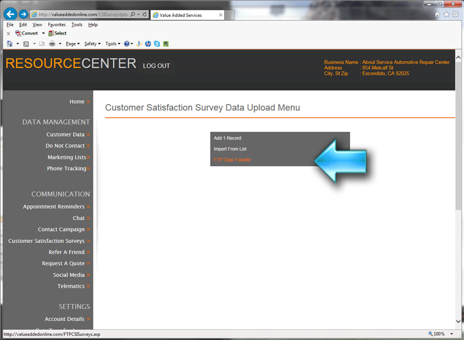Image resolution: width=464 pixels, height=340 pixels.
Task: Click the browser Back arrow button
Action: (x=10, y=15)
